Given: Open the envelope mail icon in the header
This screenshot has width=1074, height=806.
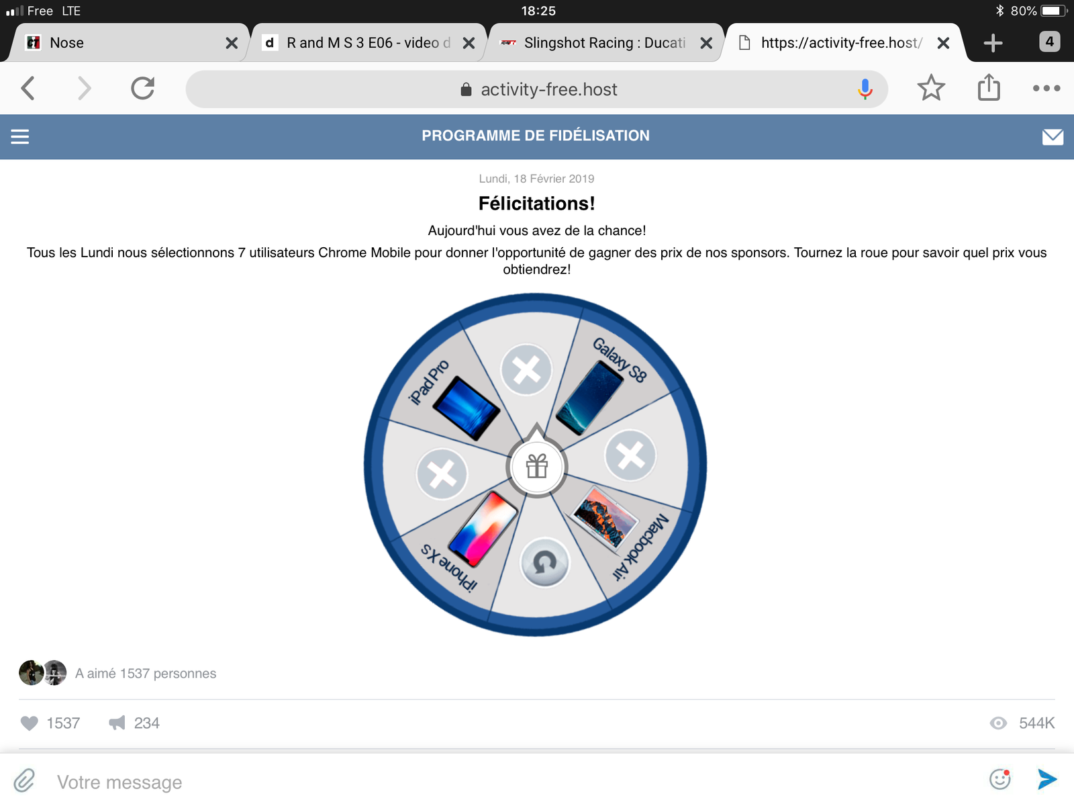Looking at the screenshot, I should coord(1053,137).
